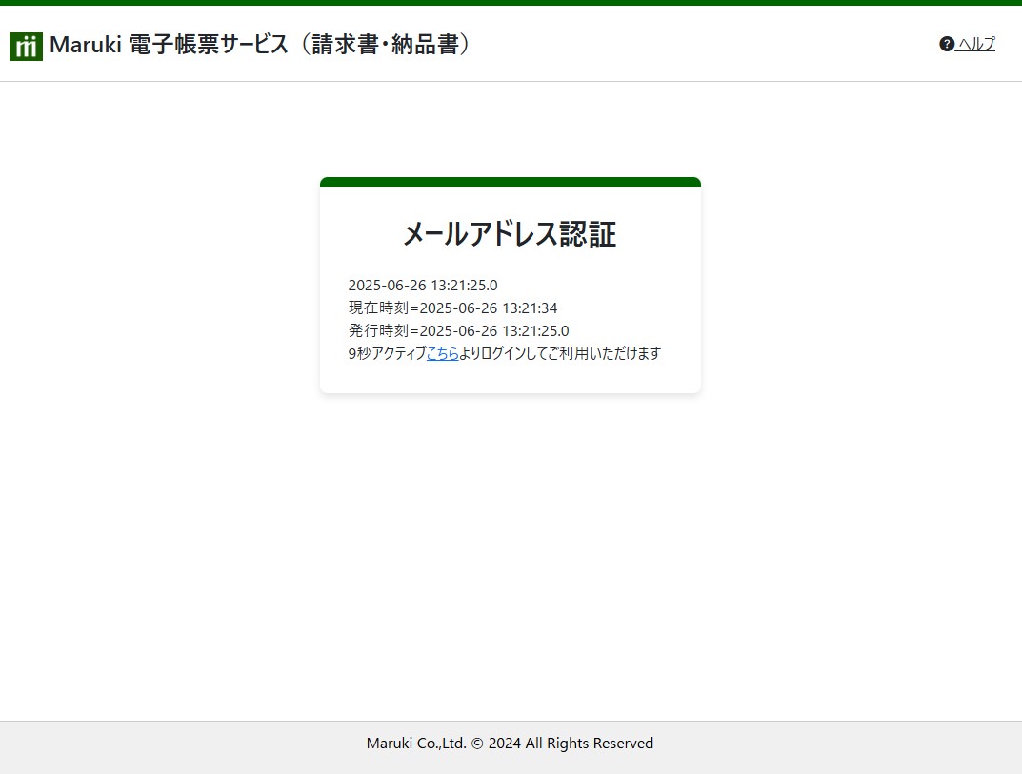Click the 発行時刻=2025-06-26 13:21:25.0 line

(459, 330)
